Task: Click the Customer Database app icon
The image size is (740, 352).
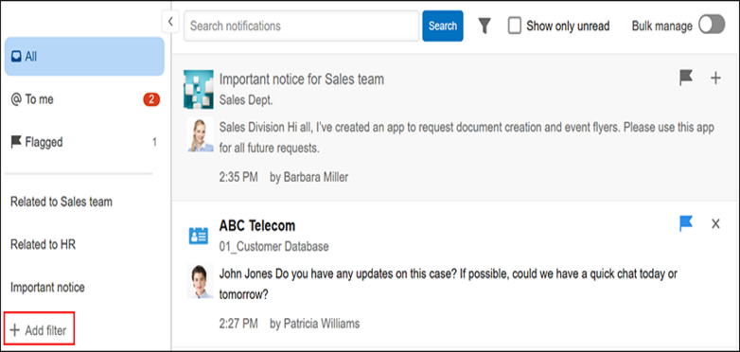Action: tap(198, 236)
